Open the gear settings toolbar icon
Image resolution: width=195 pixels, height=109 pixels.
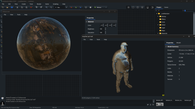pyautogui.click(x=90, y=7)
